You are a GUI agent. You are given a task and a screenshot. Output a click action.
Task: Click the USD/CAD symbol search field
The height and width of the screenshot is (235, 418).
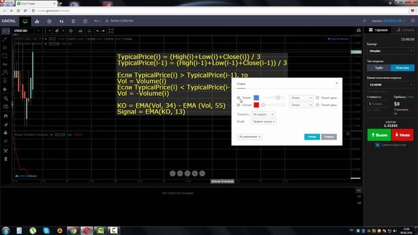click(24, 31)
